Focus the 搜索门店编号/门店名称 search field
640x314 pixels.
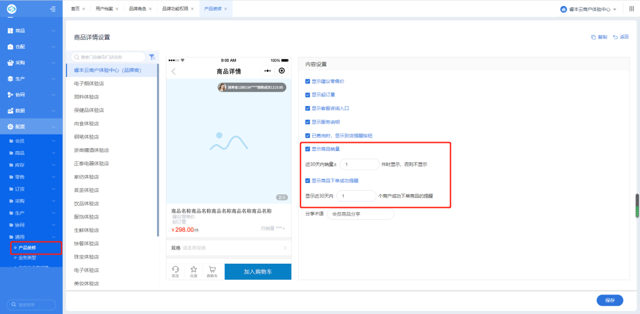point(108,57)
